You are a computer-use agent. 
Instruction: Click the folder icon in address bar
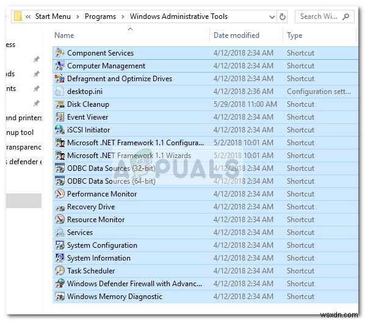pyautogui.click(x=18, y=16)
